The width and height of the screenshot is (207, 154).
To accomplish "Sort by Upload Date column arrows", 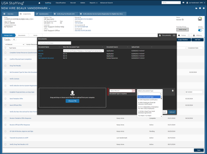I will coord(152,47).
